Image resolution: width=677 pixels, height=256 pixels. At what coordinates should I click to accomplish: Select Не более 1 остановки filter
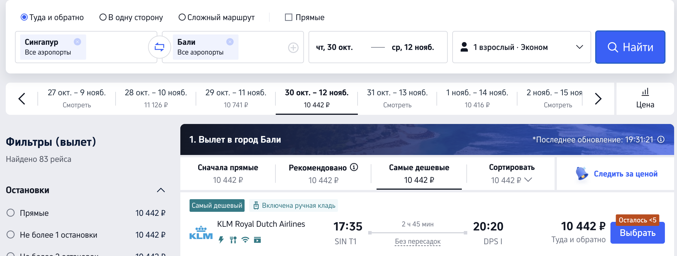pos(11,235)
